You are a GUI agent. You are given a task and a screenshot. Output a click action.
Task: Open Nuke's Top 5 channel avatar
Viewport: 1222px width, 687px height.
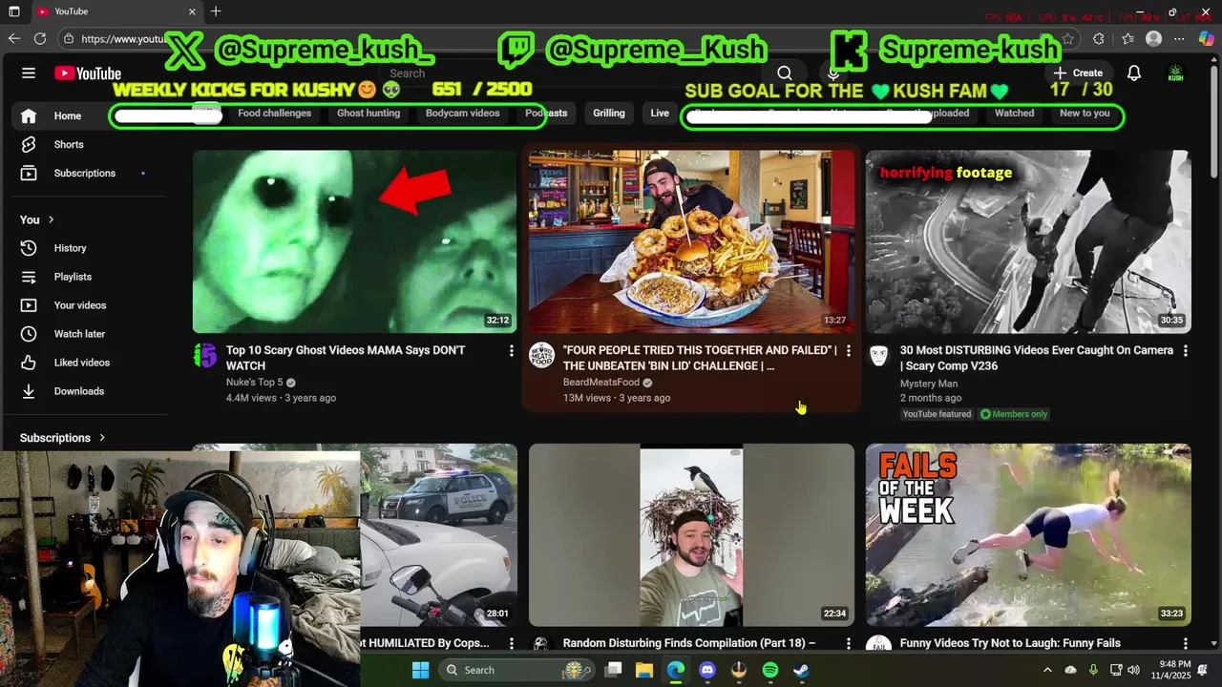point(205,355)
